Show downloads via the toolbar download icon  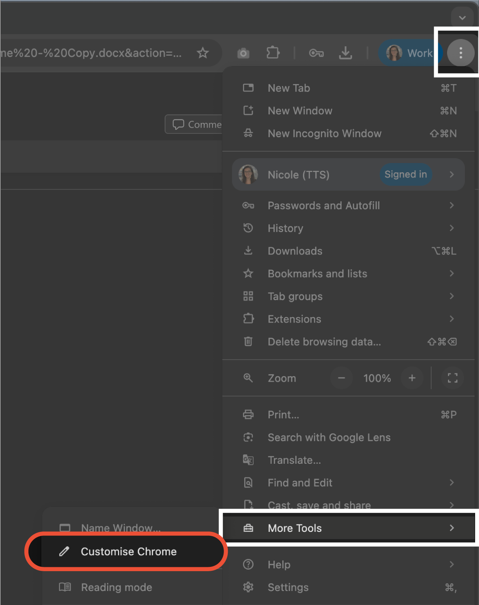click(345, 53)
